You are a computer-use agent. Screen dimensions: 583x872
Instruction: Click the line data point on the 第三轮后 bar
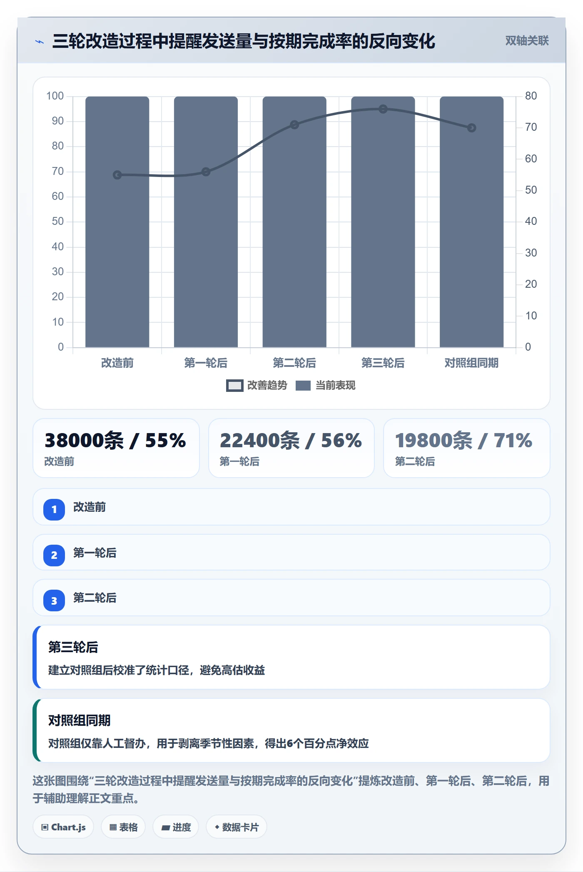(x=383, y=109)
